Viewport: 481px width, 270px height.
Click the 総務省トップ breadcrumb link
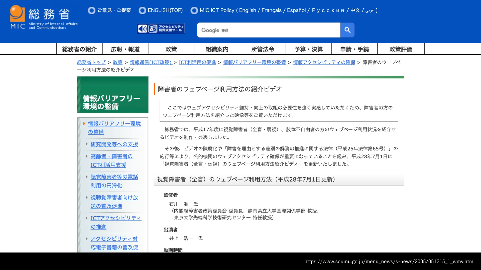point(91,62)
